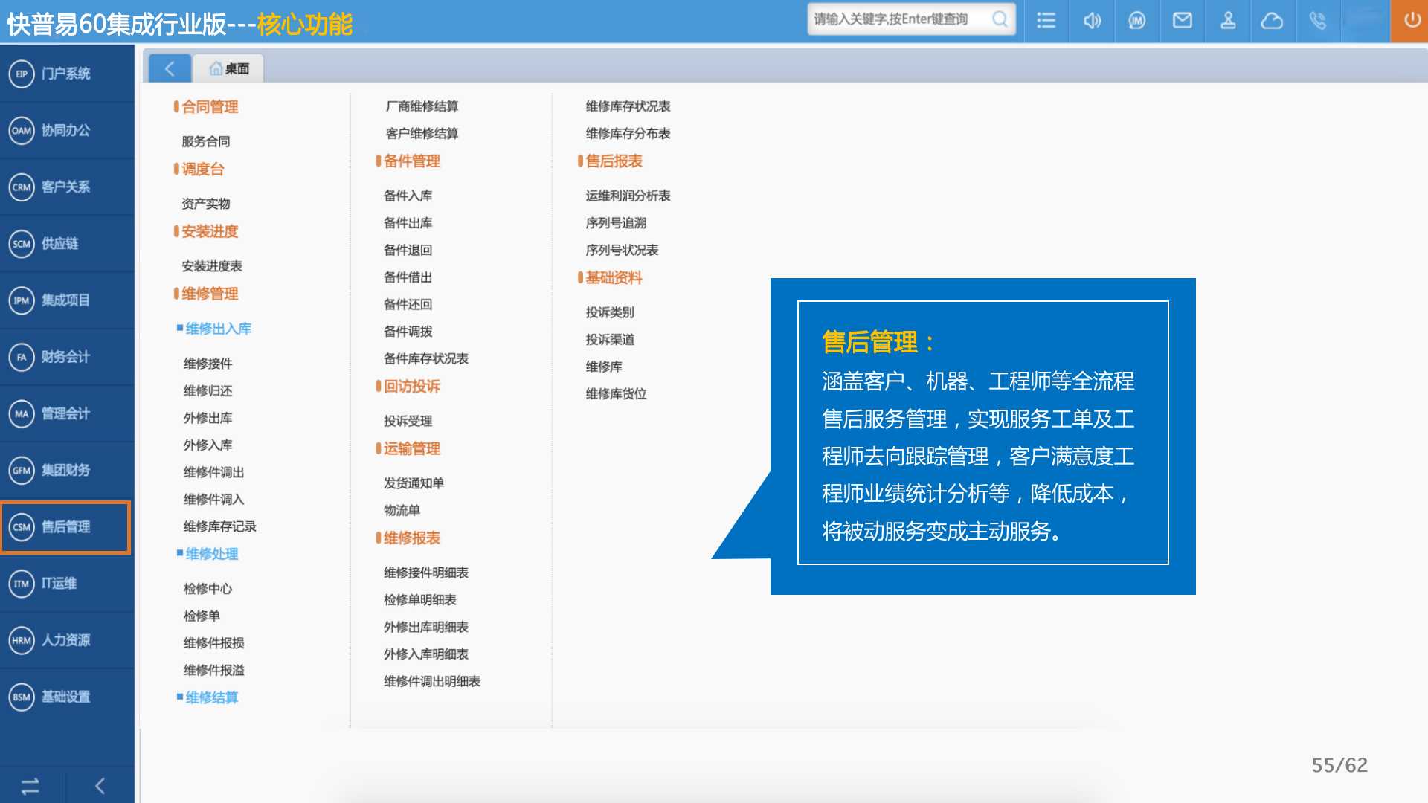Click the phone call icon
1428x803 pixels.
click(x=1318, y=21)
